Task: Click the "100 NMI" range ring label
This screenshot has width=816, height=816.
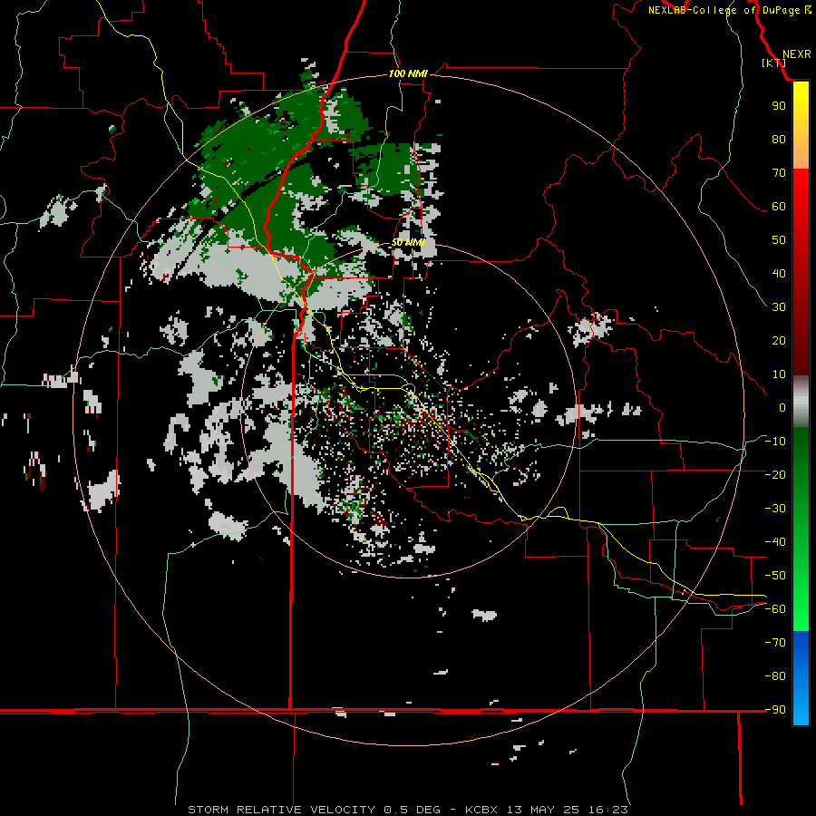Action: [408, 73]
